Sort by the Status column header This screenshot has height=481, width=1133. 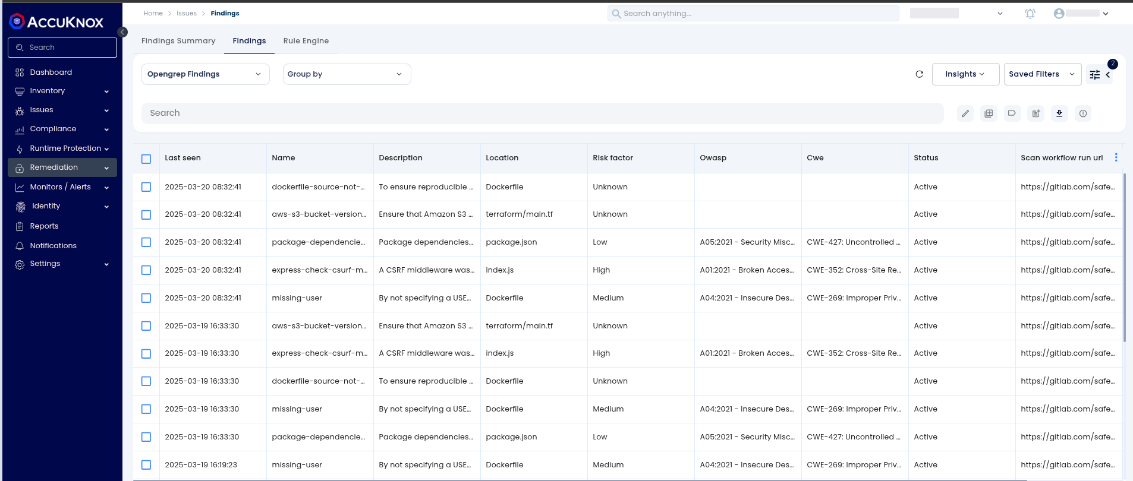point(926,158)
